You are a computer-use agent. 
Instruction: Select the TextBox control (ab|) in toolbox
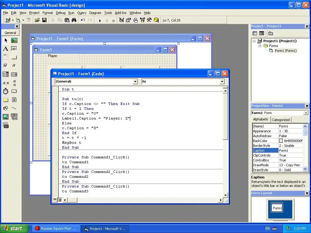point(14,49)
